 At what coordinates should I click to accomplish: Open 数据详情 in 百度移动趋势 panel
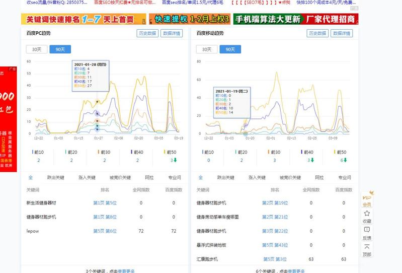click(x=342, y=33)
